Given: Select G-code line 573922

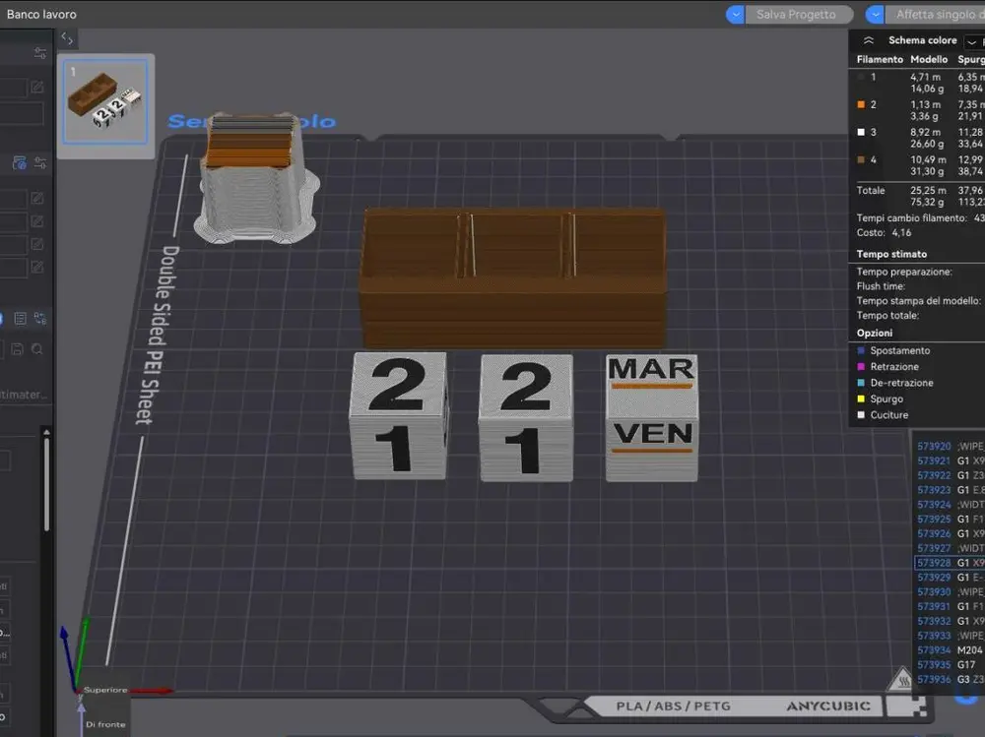Looking at the screenshot, I should pyautogui.click(x=950, y=475).
